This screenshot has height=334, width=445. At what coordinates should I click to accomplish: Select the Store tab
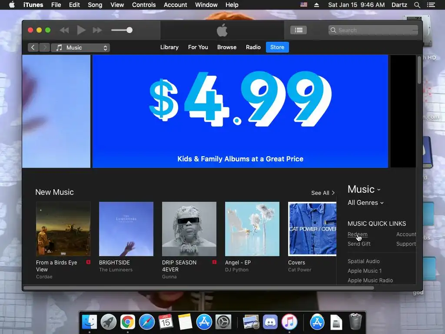point(277,47)
